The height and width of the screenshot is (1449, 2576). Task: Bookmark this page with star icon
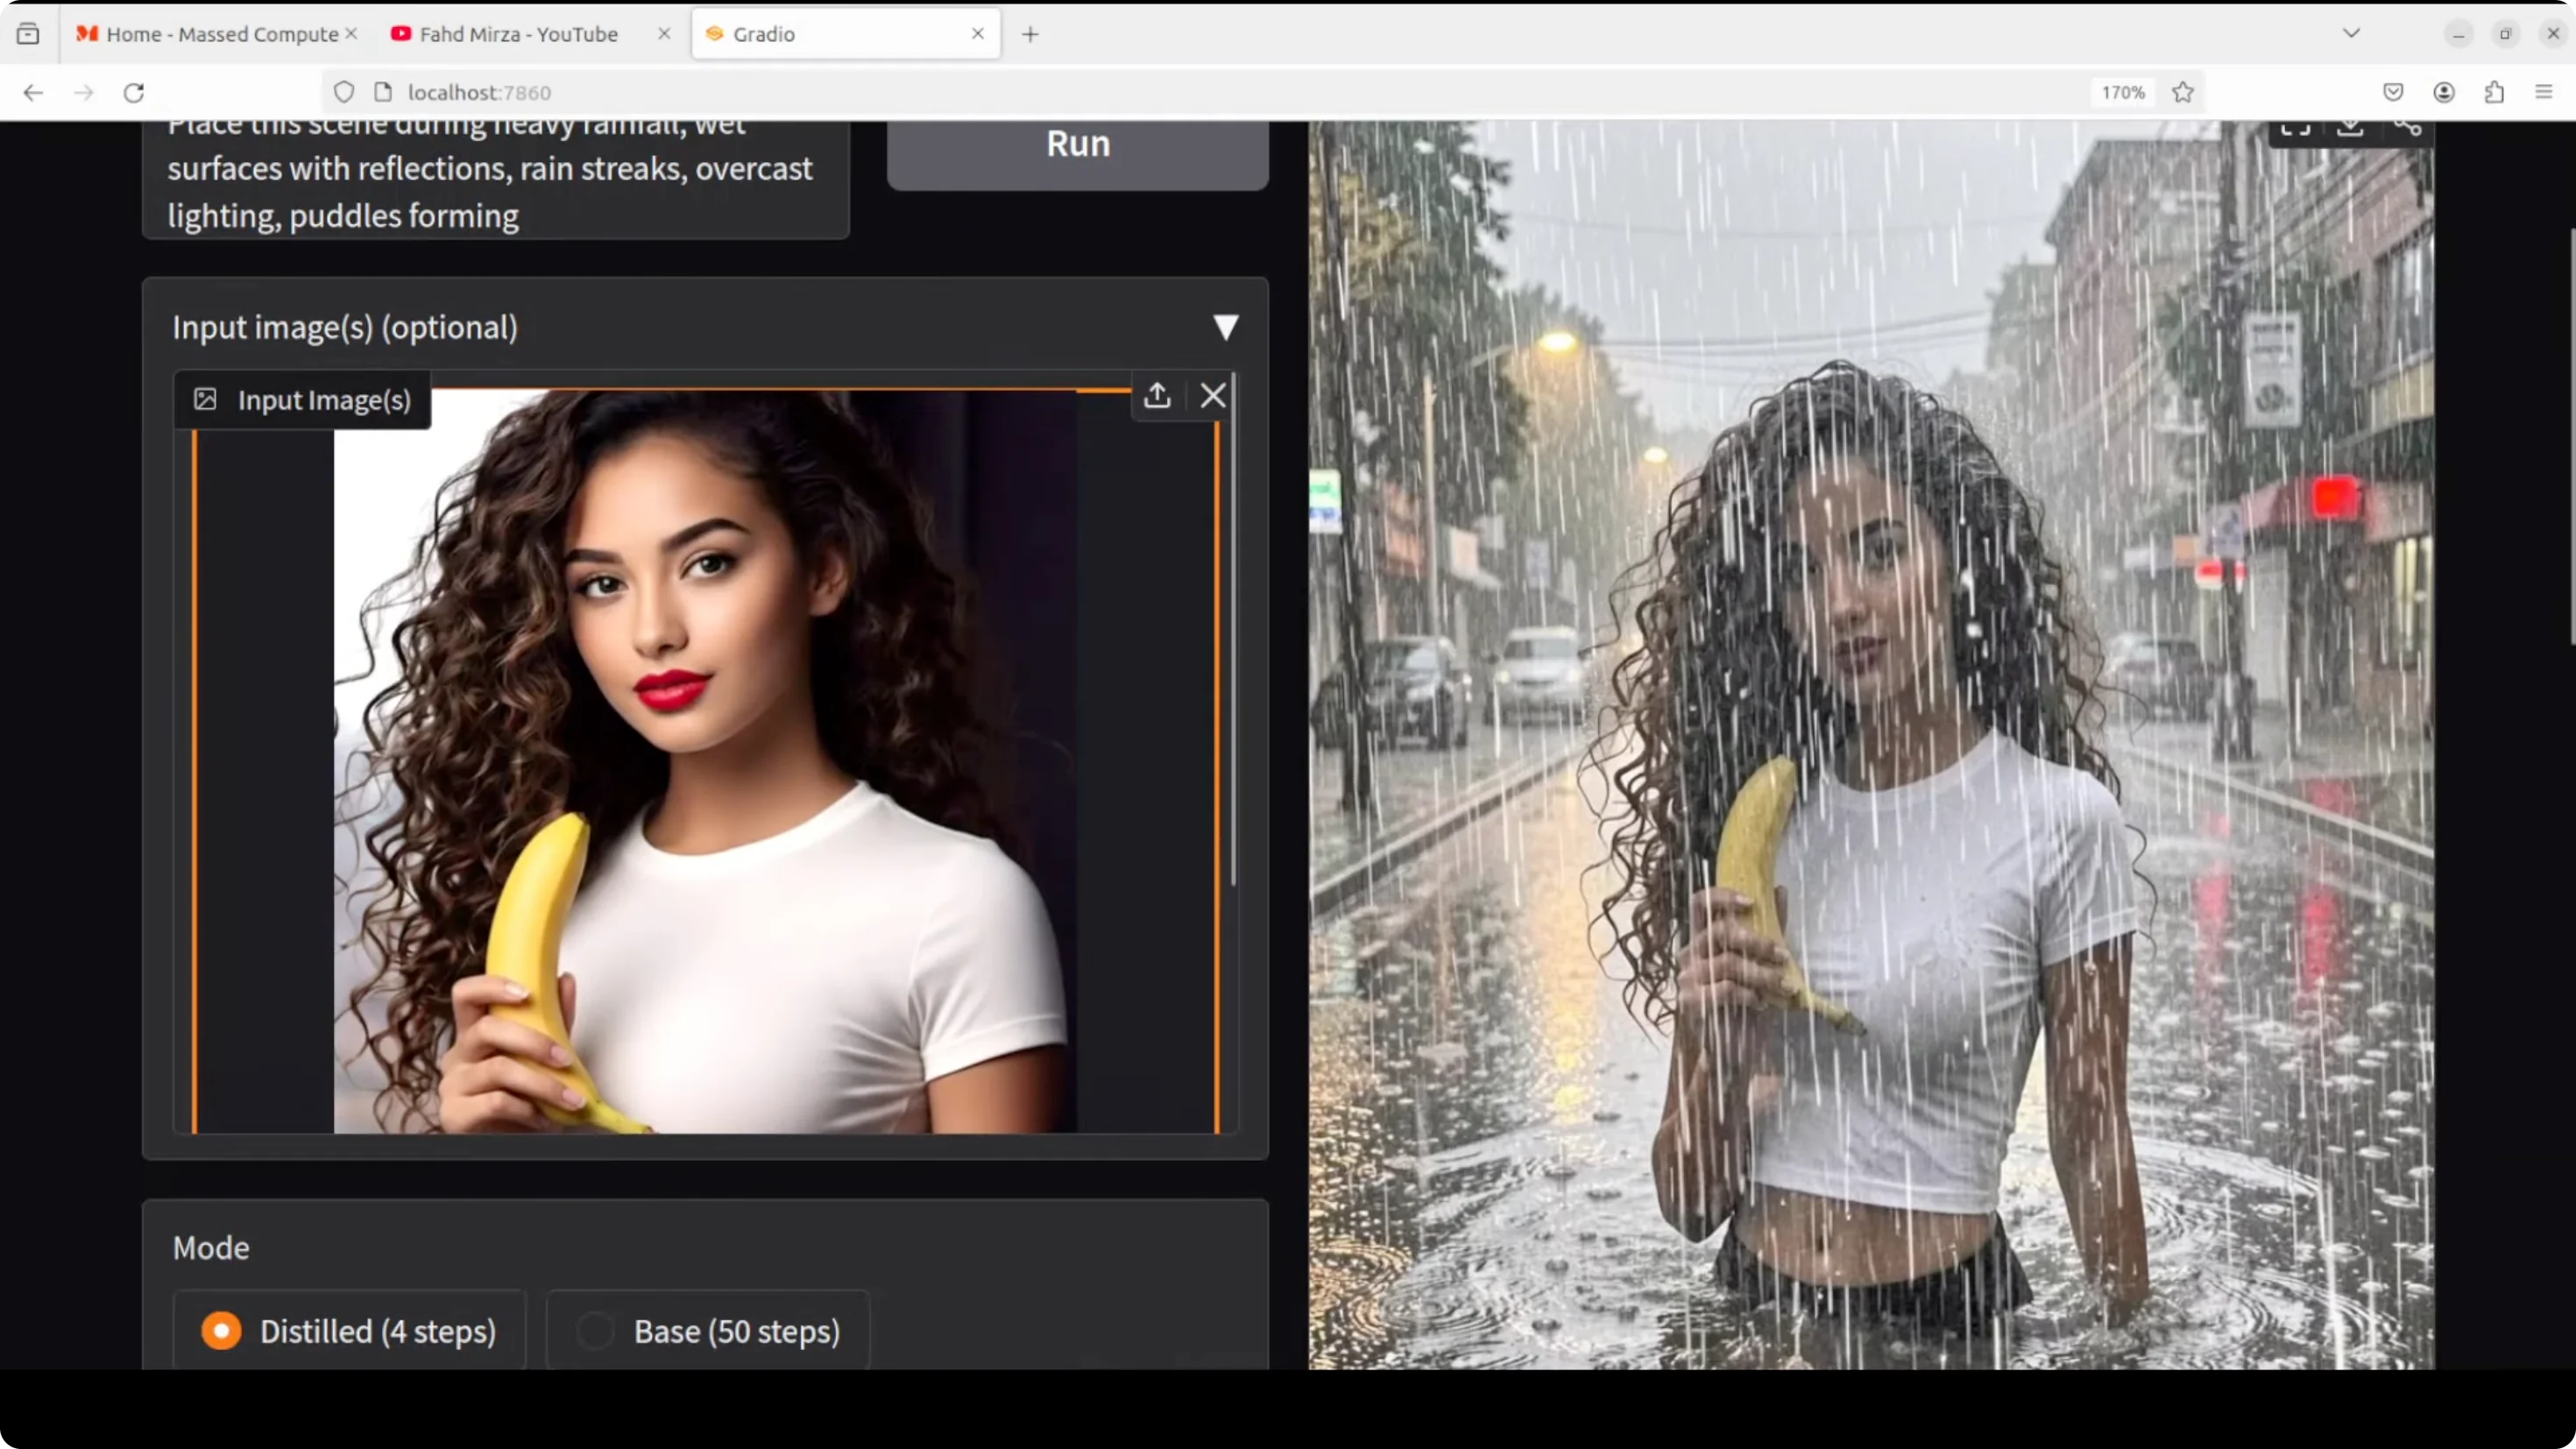pos(2183,92)
